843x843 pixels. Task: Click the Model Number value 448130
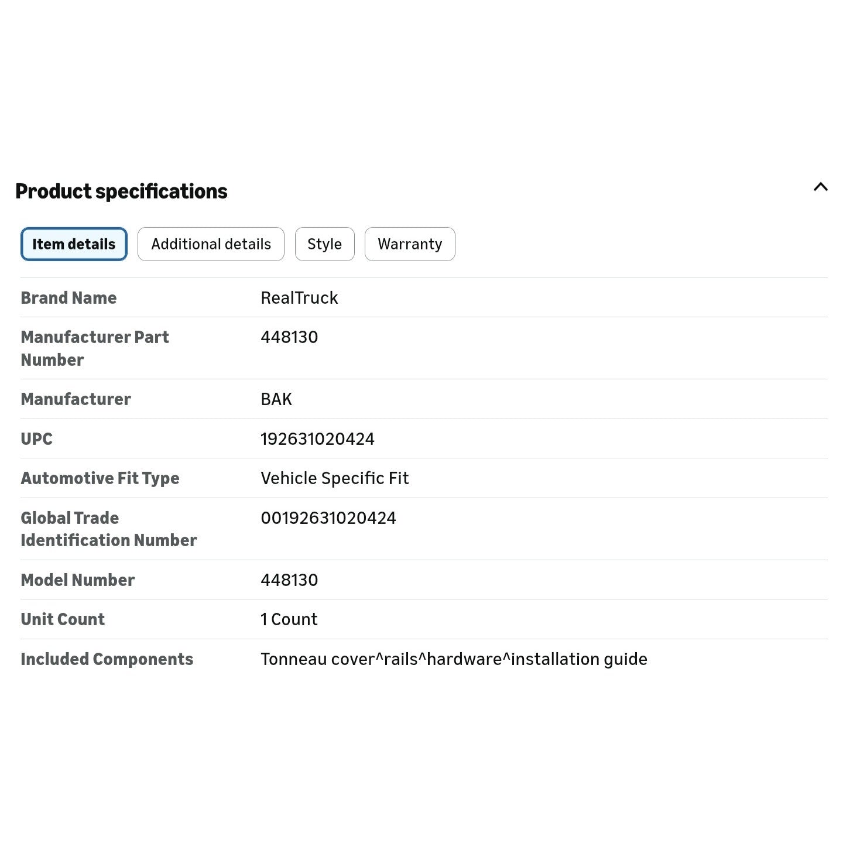tap(289, 580)
